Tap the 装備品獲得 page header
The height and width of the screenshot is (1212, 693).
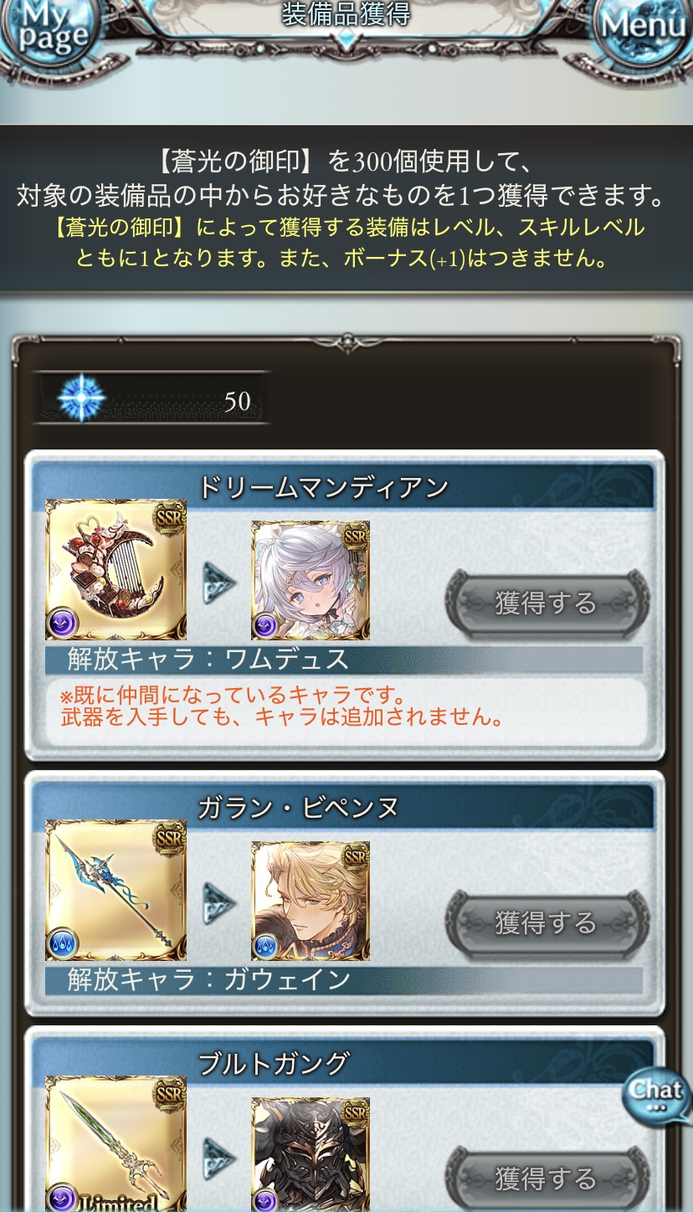pyautogui.click(x=346, y=14)
